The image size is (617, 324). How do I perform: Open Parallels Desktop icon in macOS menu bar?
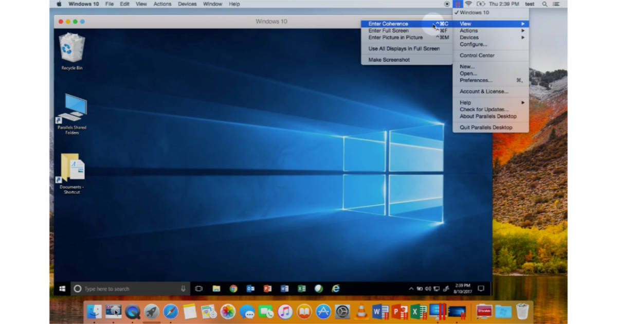[457, 4]
